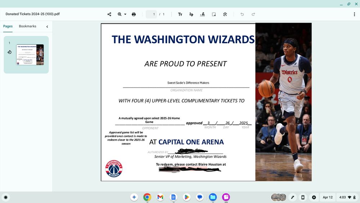Select page 1 thumbnail
360x203 pixels.
[30, 55]
